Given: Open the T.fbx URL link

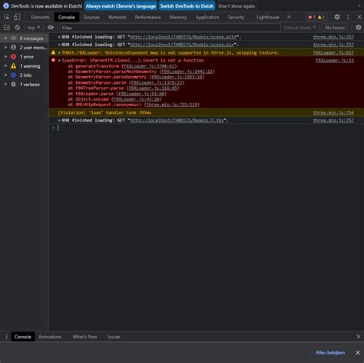Looking at the screenshot, I should 177,120.
